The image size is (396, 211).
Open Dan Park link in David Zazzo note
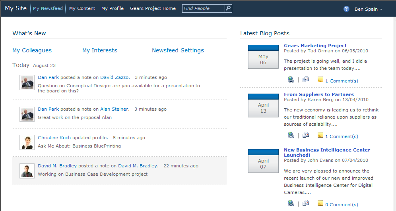click(48, 77)
